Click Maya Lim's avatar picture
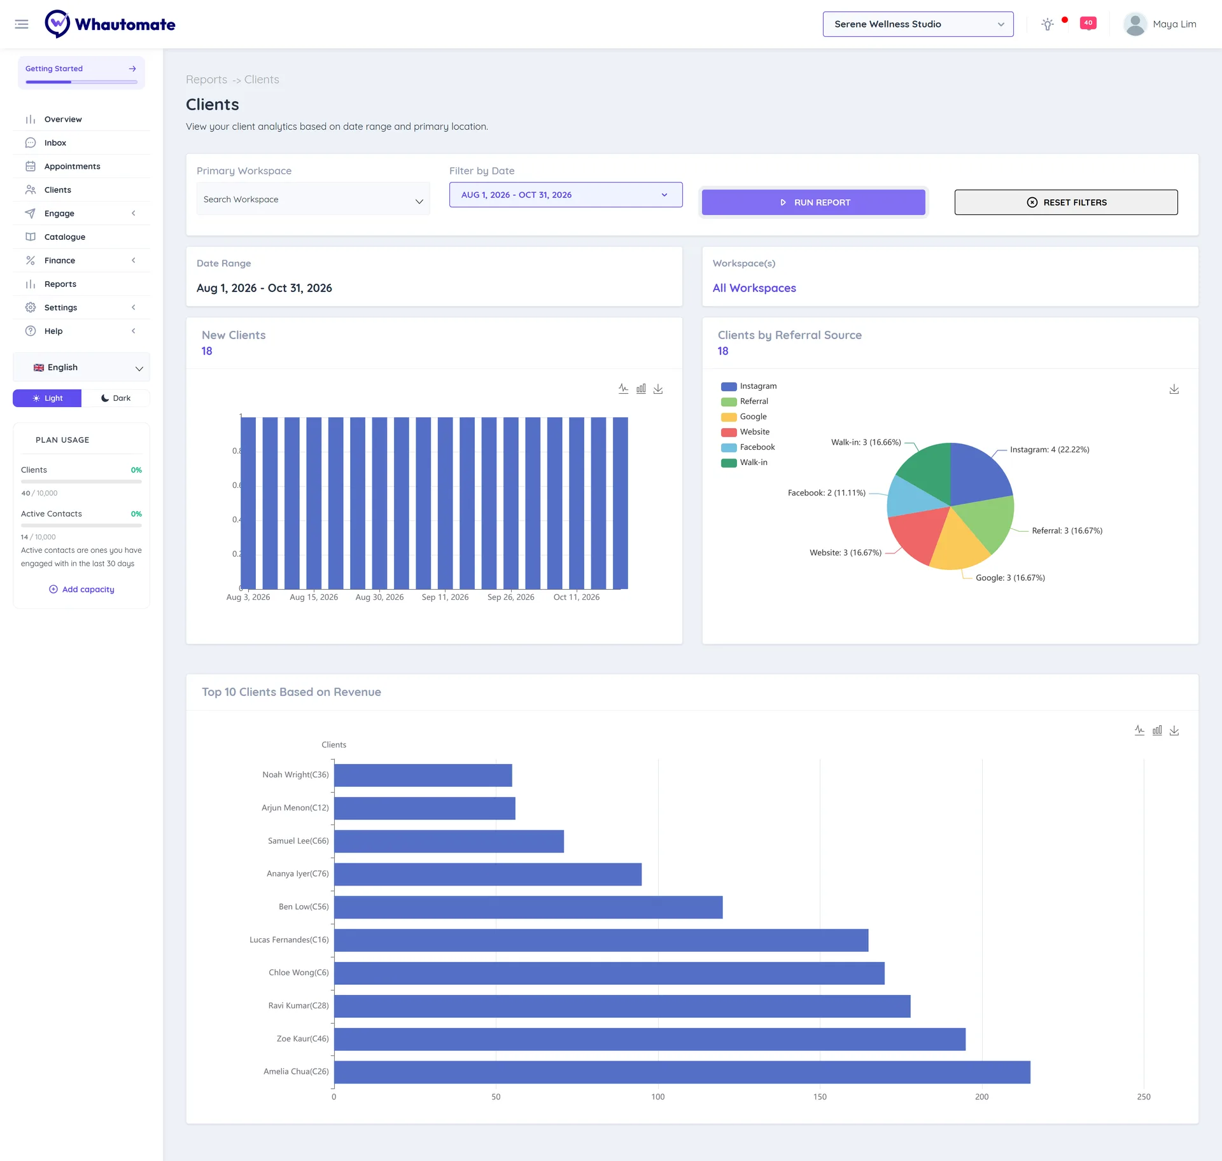 point(1135,24)
